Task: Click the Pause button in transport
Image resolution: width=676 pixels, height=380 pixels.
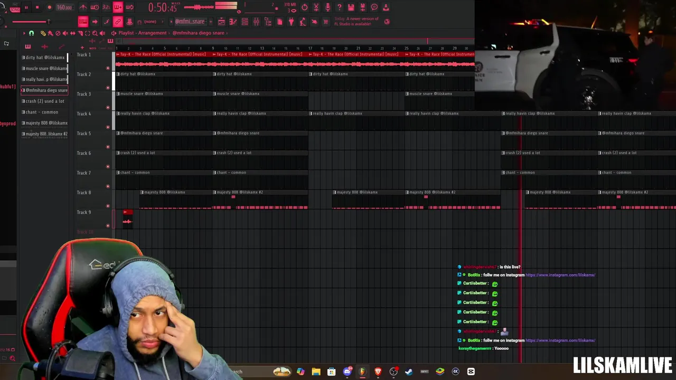Action: pyautogui.click(x=26, y=7)
